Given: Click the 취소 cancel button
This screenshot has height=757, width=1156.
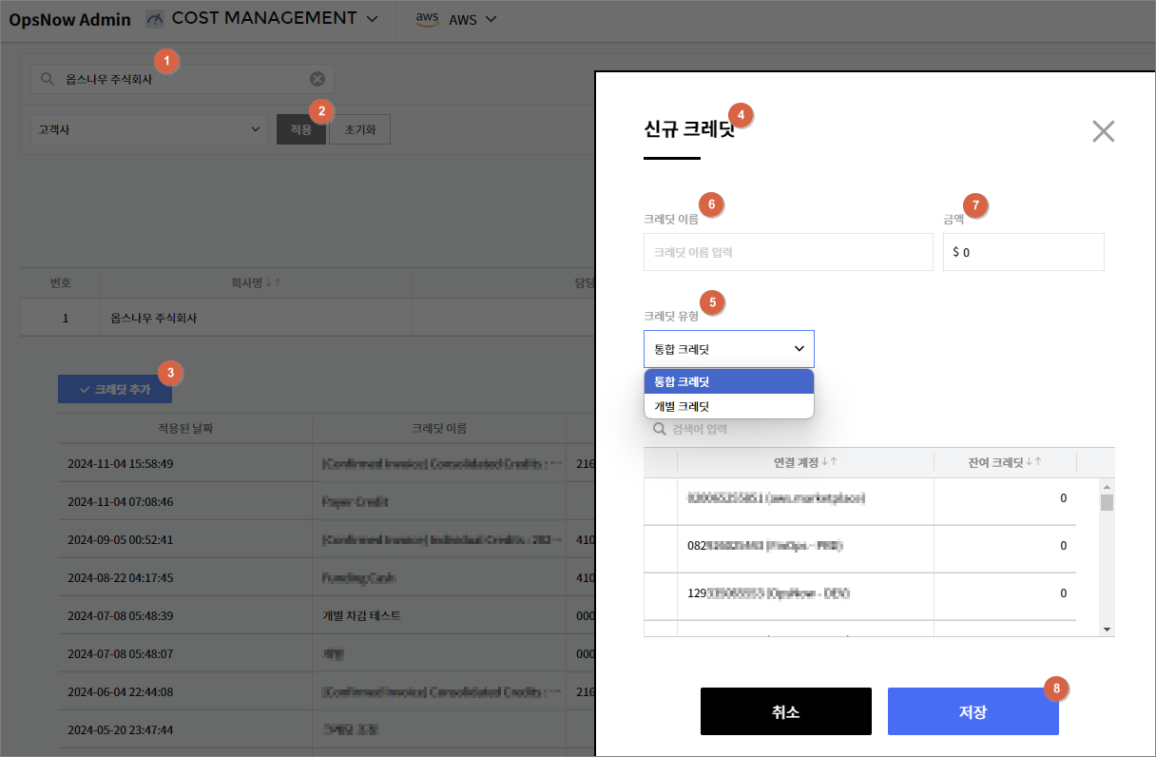Looking at the screenshot, I should tap(786, 711).
